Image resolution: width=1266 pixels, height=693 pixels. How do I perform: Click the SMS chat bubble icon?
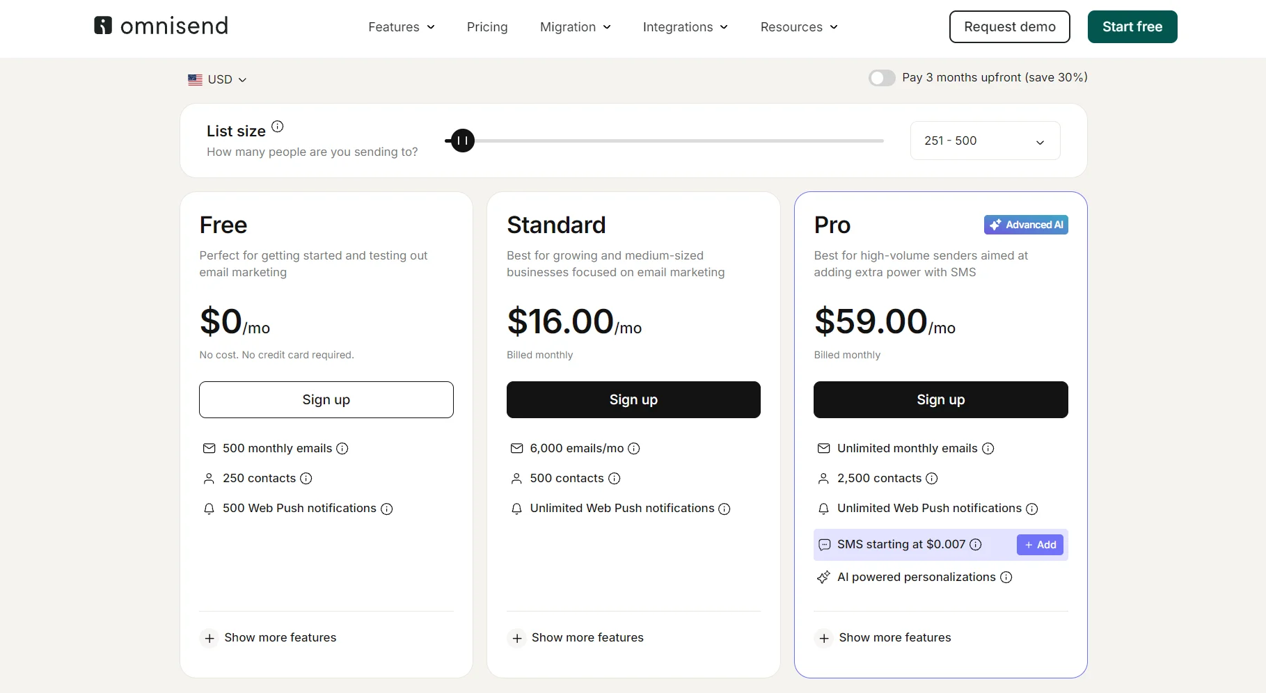point(825,545)
